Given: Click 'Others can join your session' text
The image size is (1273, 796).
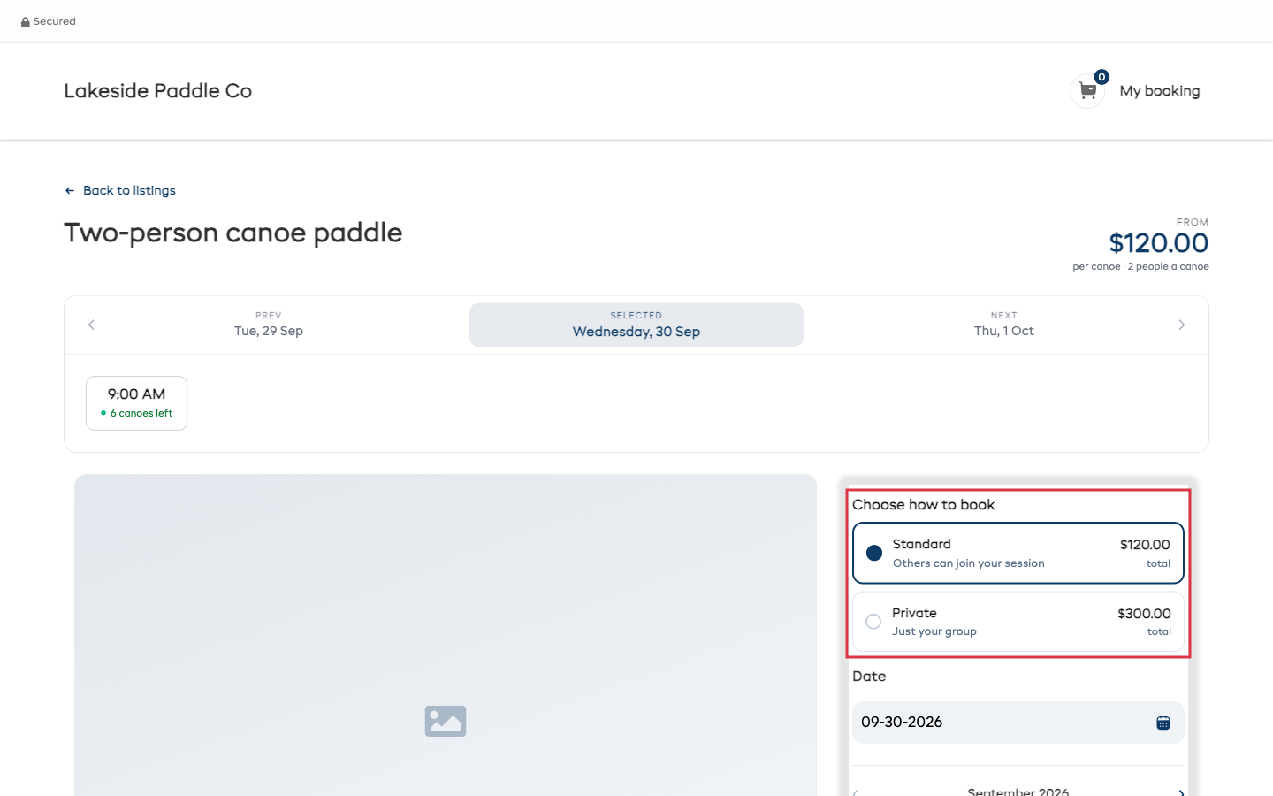Looking at the screenshot, I should tap(969, 563).
